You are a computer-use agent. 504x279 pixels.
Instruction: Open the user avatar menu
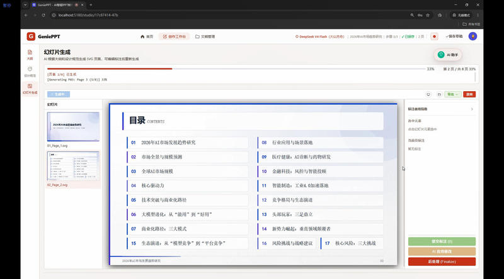[x=472, y=36]
